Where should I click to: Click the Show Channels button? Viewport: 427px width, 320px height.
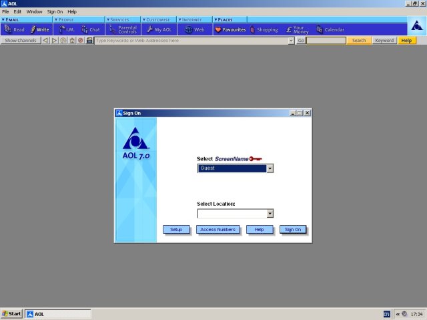(21, 40)
